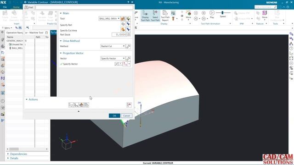The height and width of the screenshot is (165, 294).
Task: Click the collapse arrow below the Actions section
Action: pyautogui.click(x=79, y=111)
